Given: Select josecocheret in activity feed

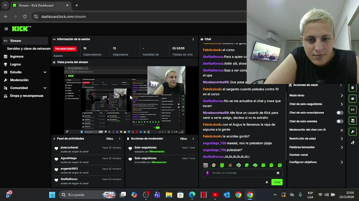Looking at the screenshot, I should point(69,147).
